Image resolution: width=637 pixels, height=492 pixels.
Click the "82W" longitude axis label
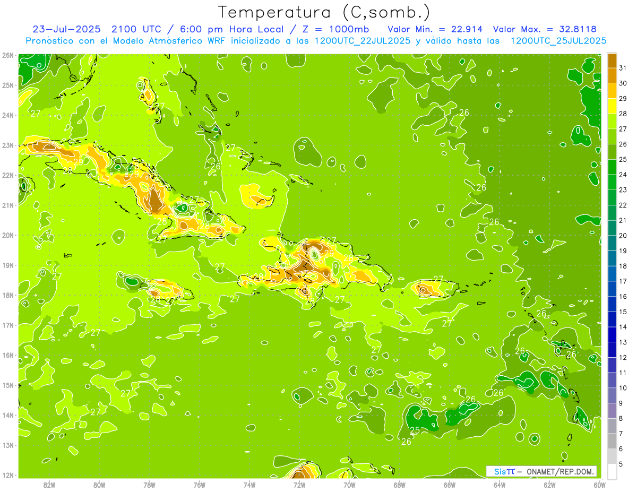49,485
